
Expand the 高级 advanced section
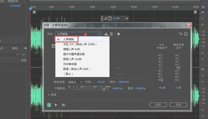click(52, 95)
